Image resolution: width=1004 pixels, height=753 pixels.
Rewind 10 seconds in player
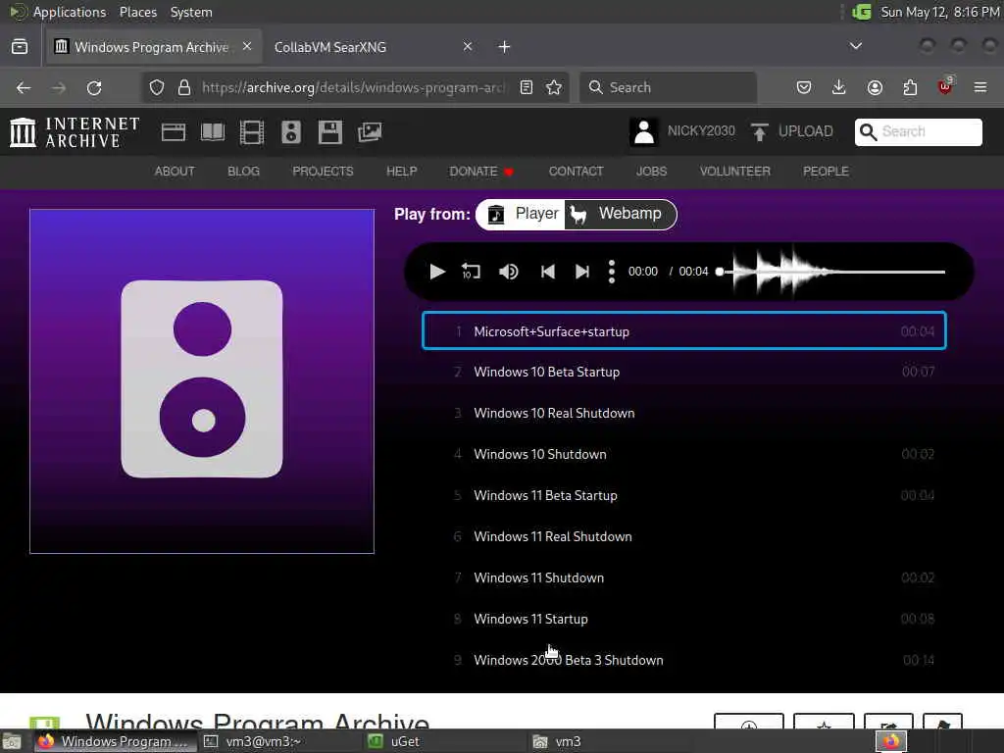[472, 272]
